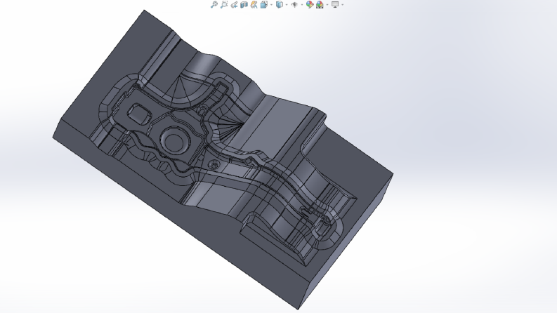Open the Edit Appearance color tool

[310, 4]
